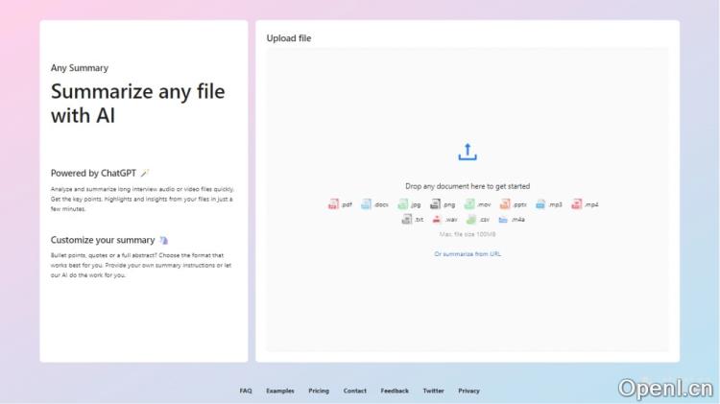Select the Contact footer link

coord(355,391)
